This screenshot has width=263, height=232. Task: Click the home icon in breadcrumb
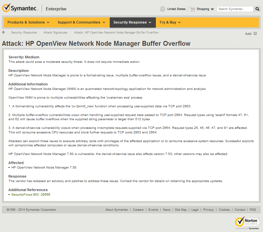3,32
